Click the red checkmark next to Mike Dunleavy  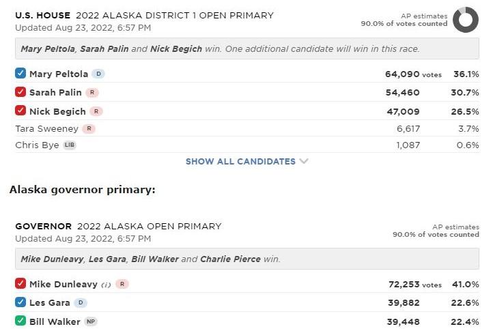[20, 284]
